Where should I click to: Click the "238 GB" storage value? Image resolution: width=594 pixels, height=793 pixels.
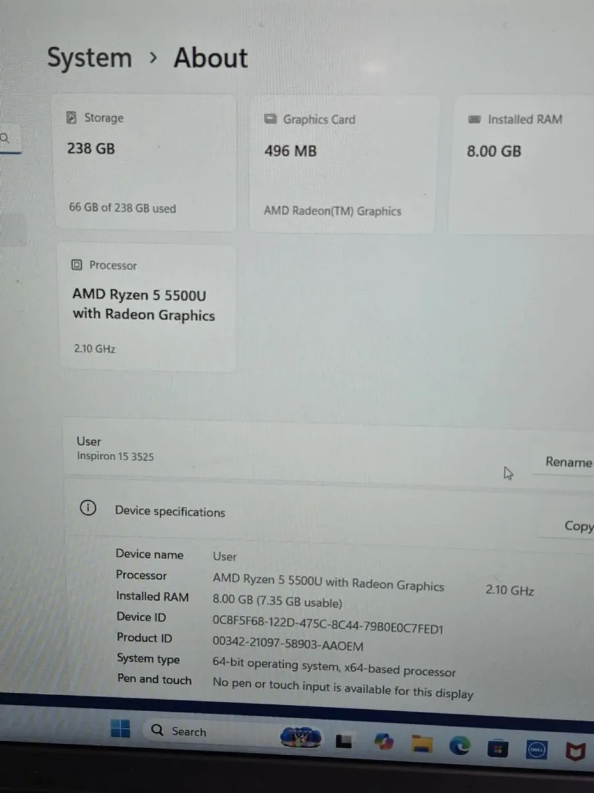[x=91, y=149]
